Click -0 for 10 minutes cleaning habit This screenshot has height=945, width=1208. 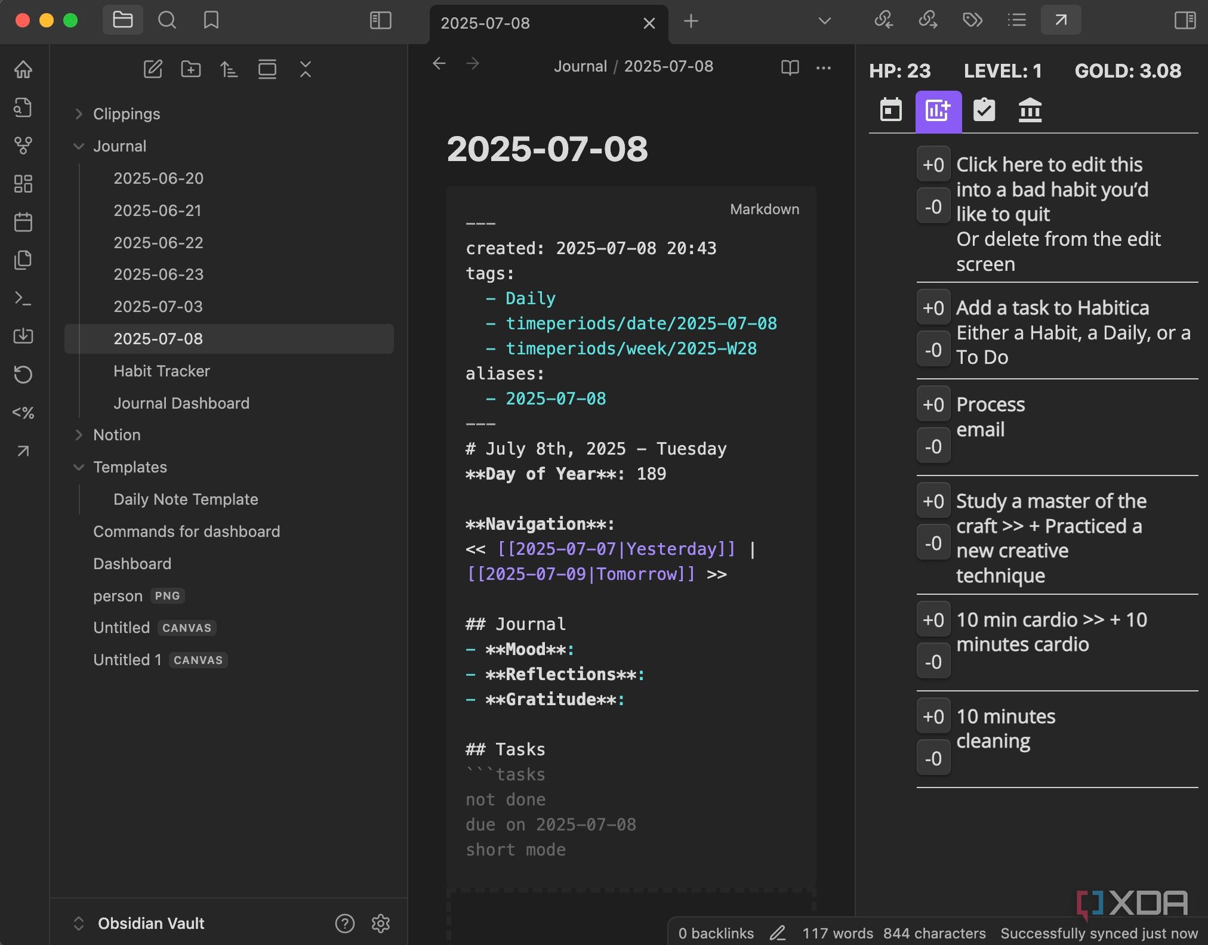(933, 758)
